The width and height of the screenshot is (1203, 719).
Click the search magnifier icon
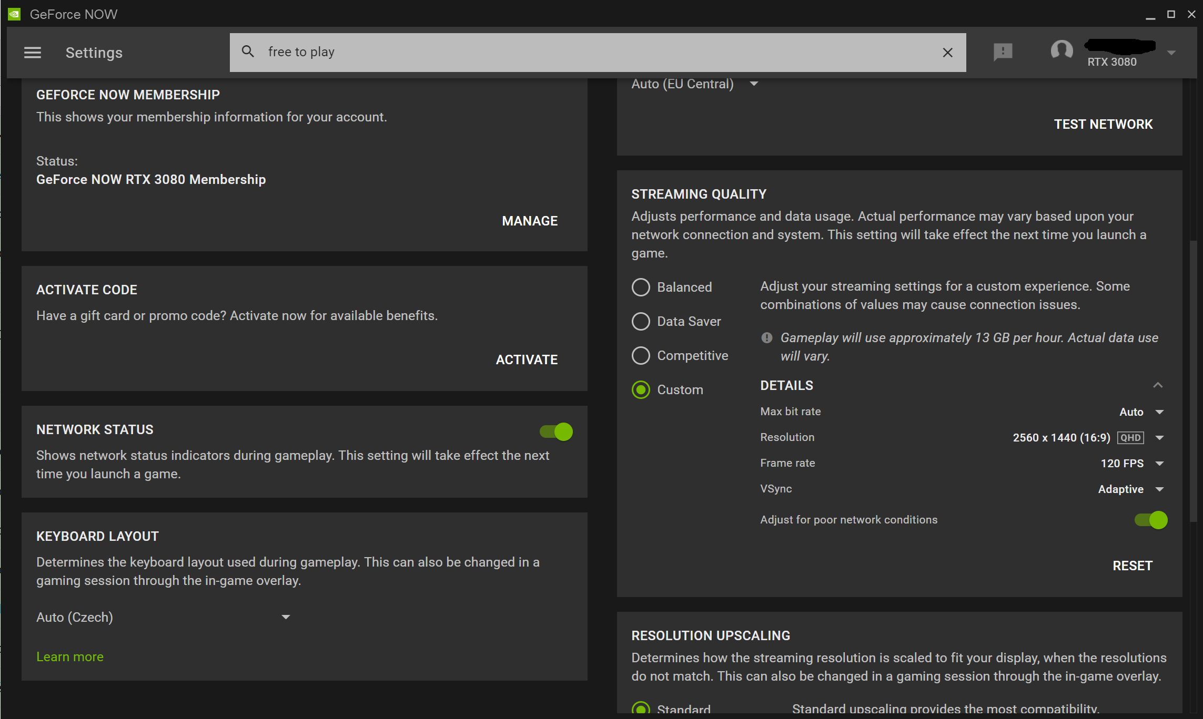(x=248, y=52)
